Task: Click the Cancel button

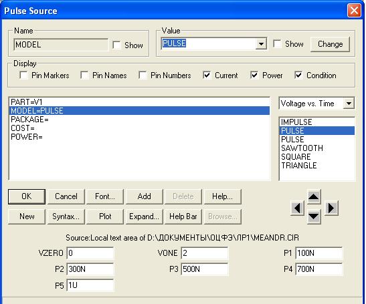Action: (x=66, y=196)
